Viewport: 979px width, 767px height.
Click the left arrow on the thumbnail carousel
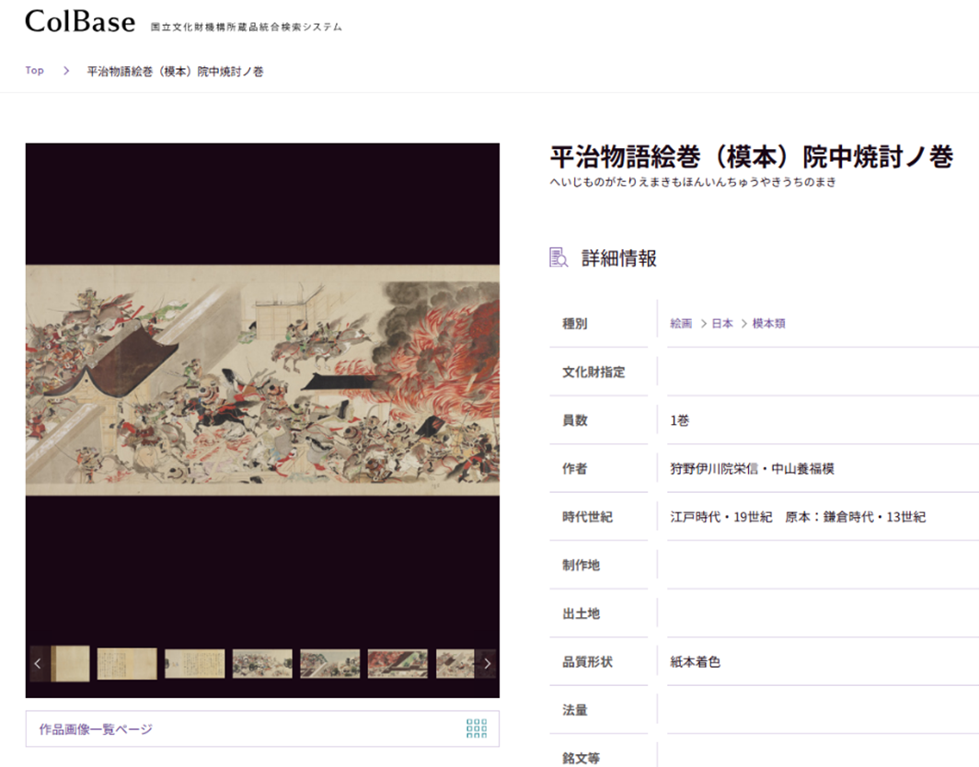point(37,663)
